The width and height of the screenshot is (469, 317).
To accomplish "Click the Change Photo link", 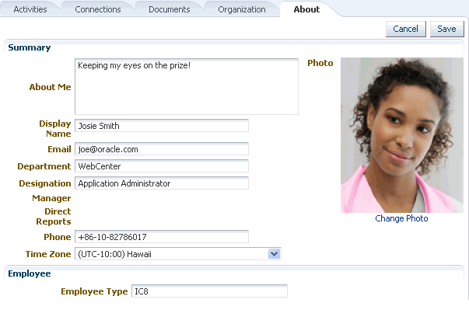I will point(401,218).
